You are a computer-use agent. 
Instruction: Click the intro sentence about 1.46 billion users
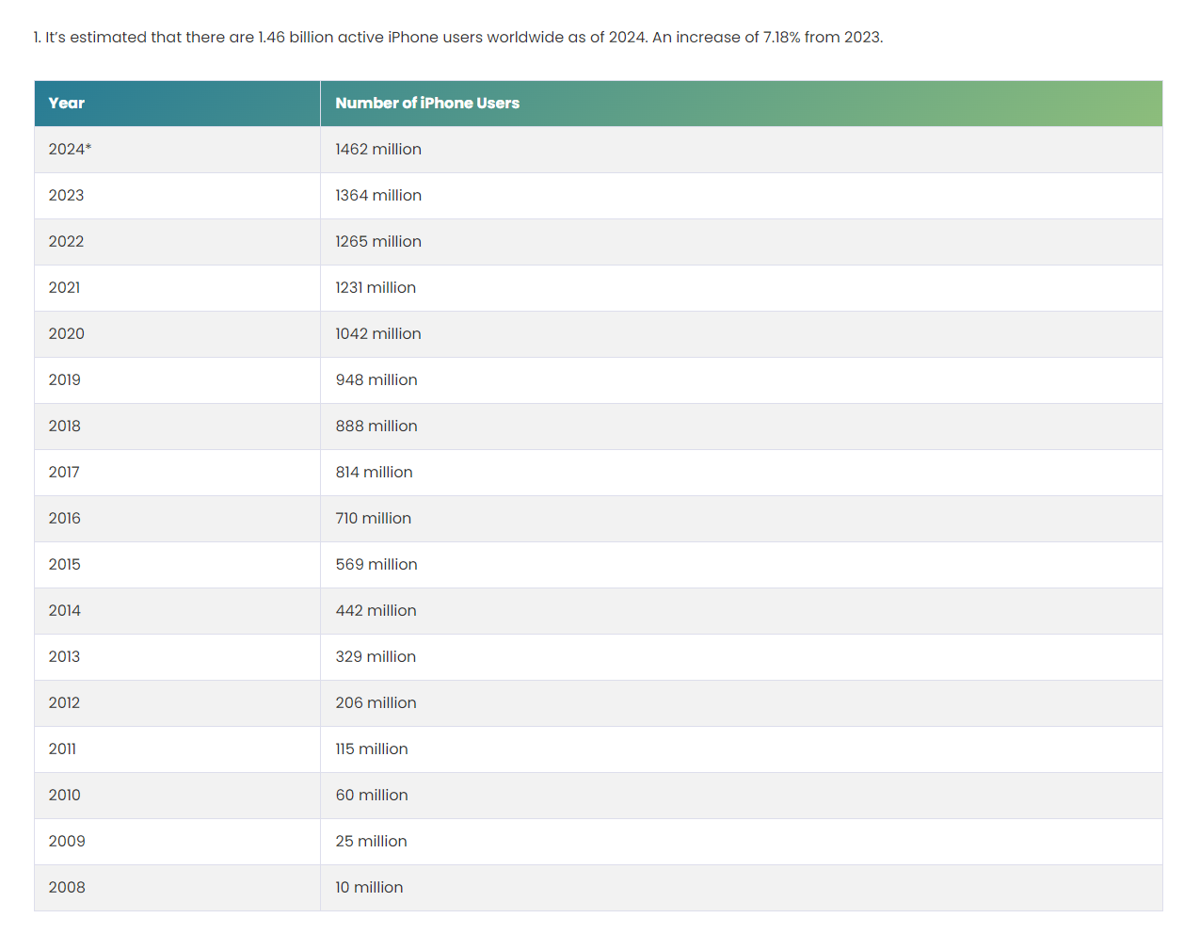pos(458,38)
